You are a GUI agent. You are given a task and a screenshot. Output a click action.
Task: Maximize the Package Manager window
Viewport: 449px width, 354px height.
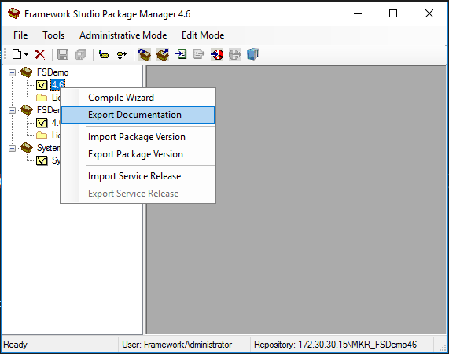tap(393, 13)
